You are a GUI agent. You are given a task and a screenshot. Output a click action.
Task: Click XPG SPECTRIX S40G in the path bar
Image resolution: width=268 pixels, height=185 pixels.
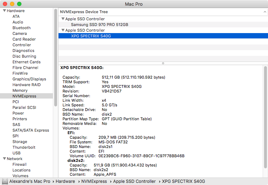click(x=183, y=181)
